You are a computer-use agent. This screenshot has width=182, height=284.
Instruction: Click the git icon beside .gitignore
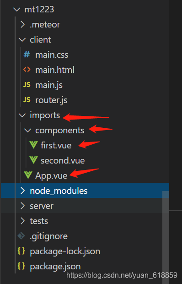coord(21,236)
